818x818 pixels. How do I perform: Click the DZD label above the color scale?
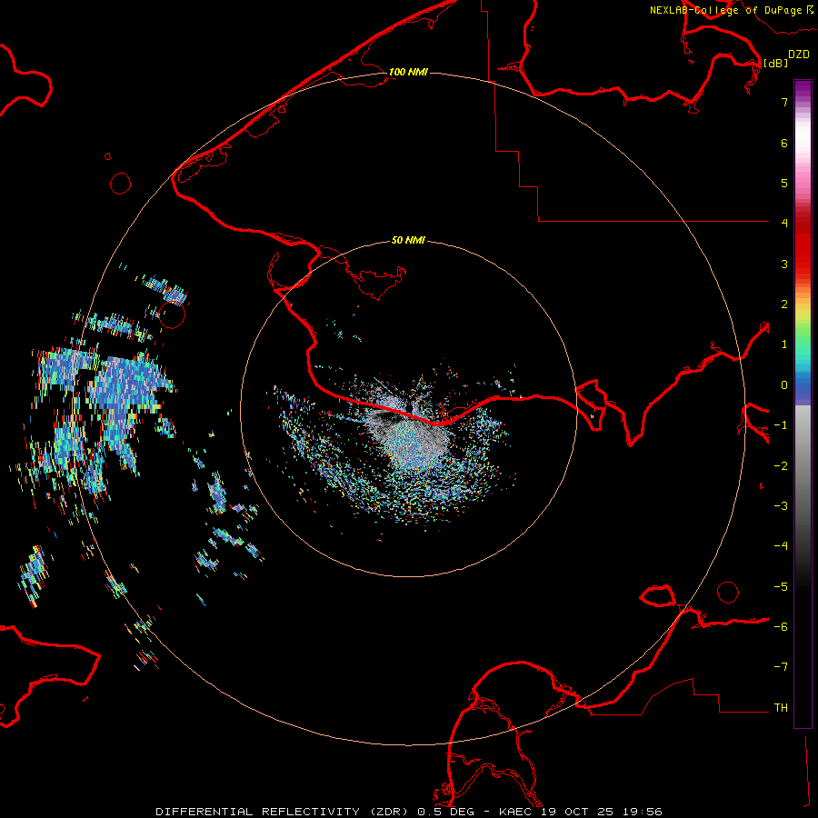pos(799,54)
